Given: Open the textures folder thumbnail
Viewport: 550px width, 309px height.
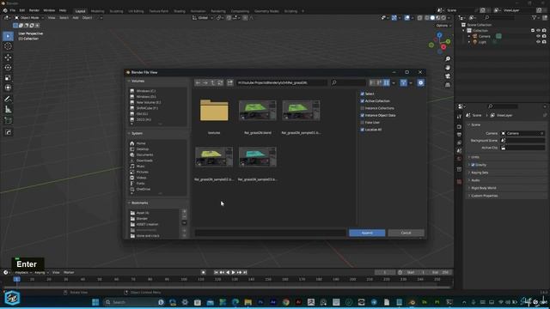Looking at the screenshot, I should 214,111.
